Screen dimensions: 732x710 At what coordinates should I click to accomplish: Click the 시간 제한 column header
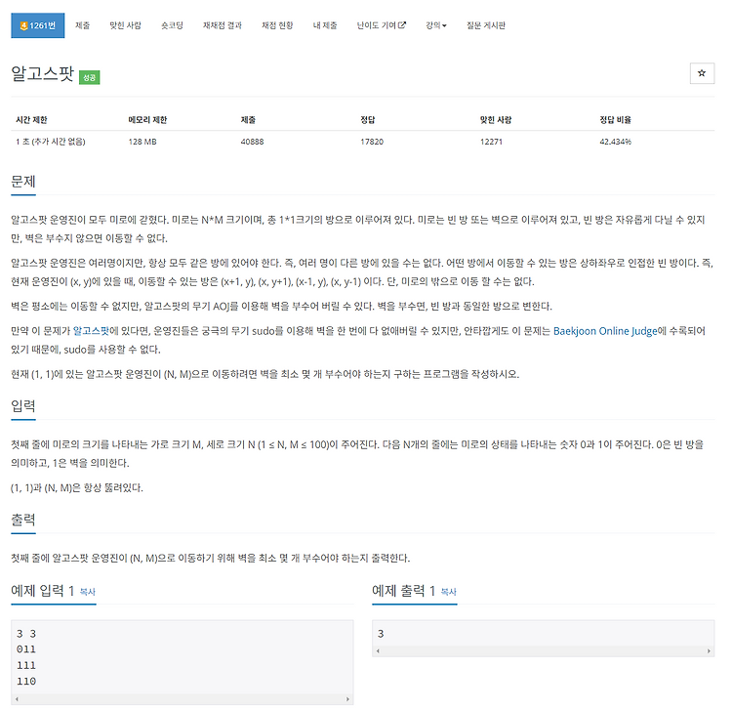point(31,120)
